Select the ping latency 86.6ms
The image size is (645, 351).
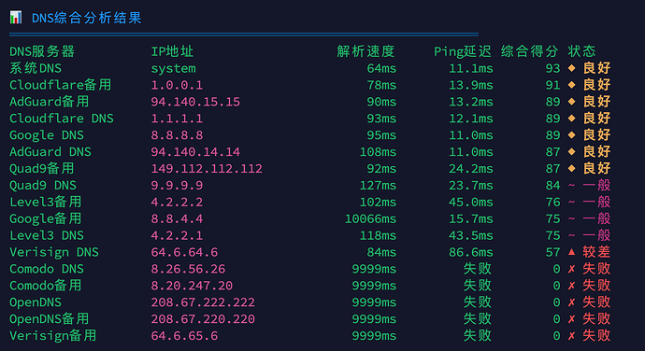point(471,252)
